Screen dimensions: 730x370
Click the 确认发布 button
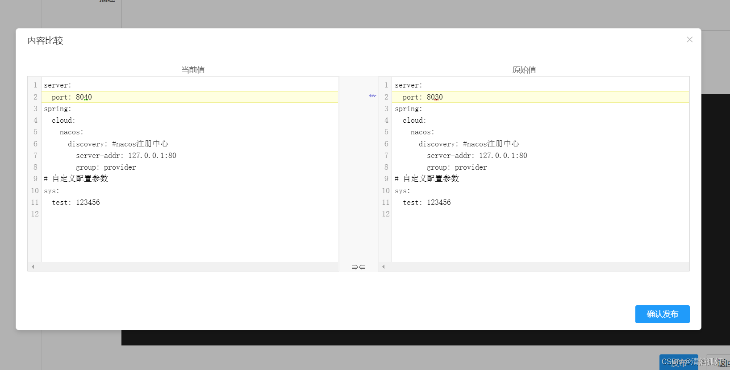tap(662, 314)
